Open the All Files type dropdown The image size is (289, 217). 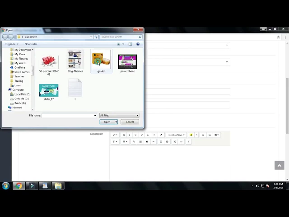119,116
